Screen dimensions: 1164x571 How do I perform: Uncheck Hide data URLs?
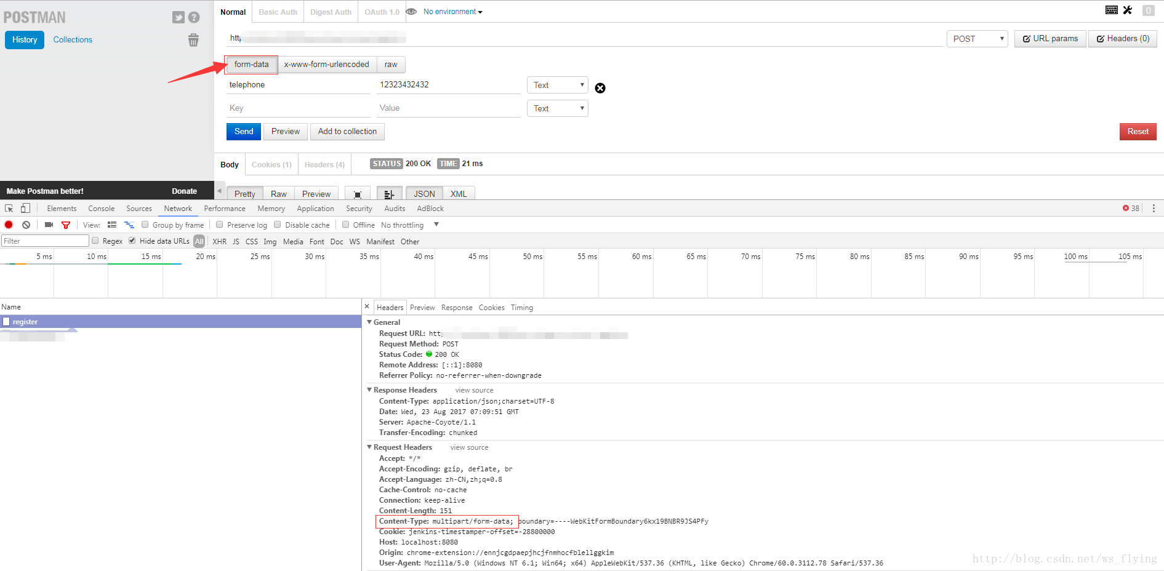pyautogui.click(x=132, y=241)
